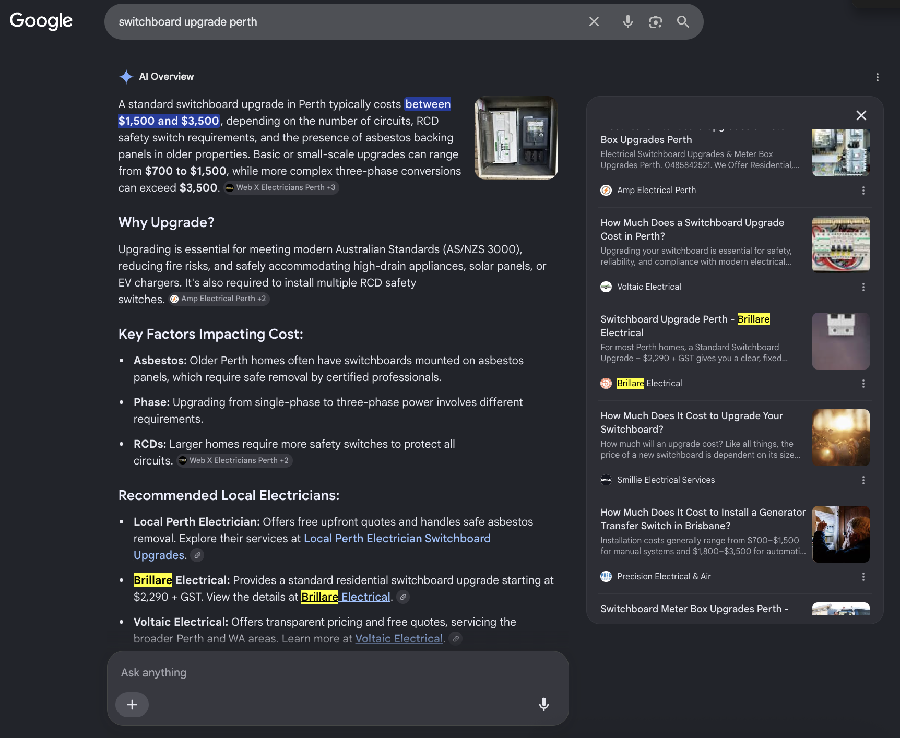Screen dimensions: 900x738
Task: Open options for Voltaic Electrical source
Action: coord(863,287)
